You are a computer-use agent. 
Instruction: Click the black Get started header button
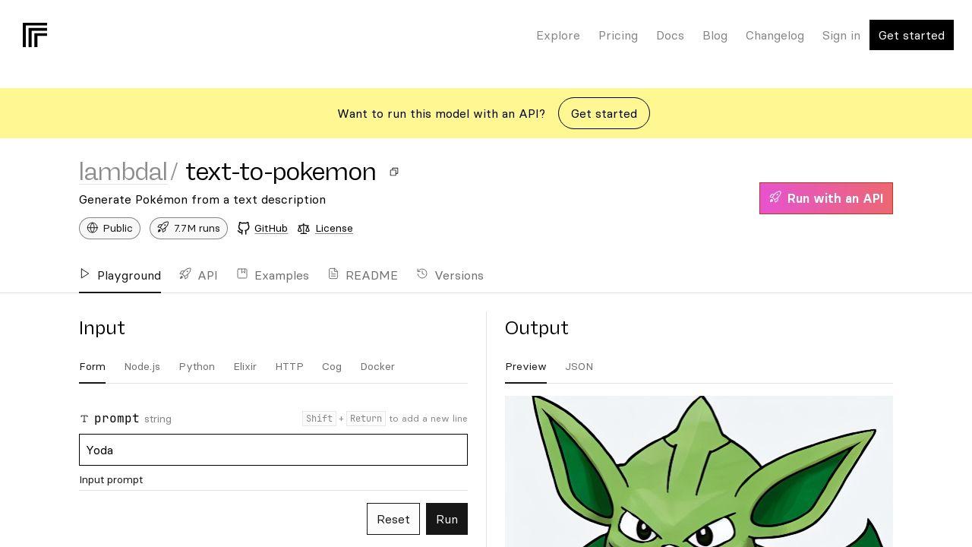pyautogui.click(x=911, y=35)
